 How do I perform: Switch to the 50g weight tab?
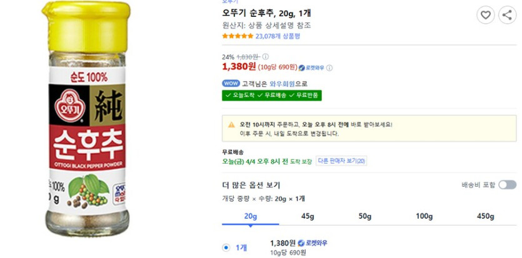coord(365,216)
